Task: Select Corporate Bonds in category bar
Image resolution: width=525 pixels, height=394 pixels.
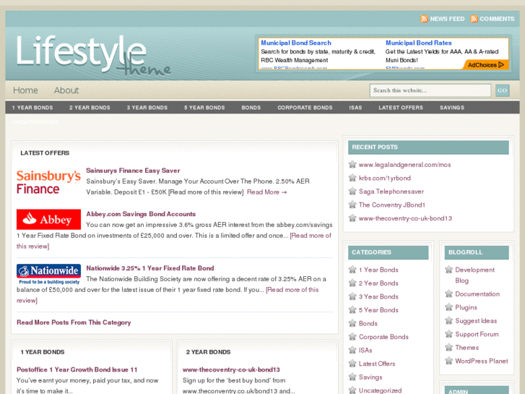Action: click(x=305, y=108)
